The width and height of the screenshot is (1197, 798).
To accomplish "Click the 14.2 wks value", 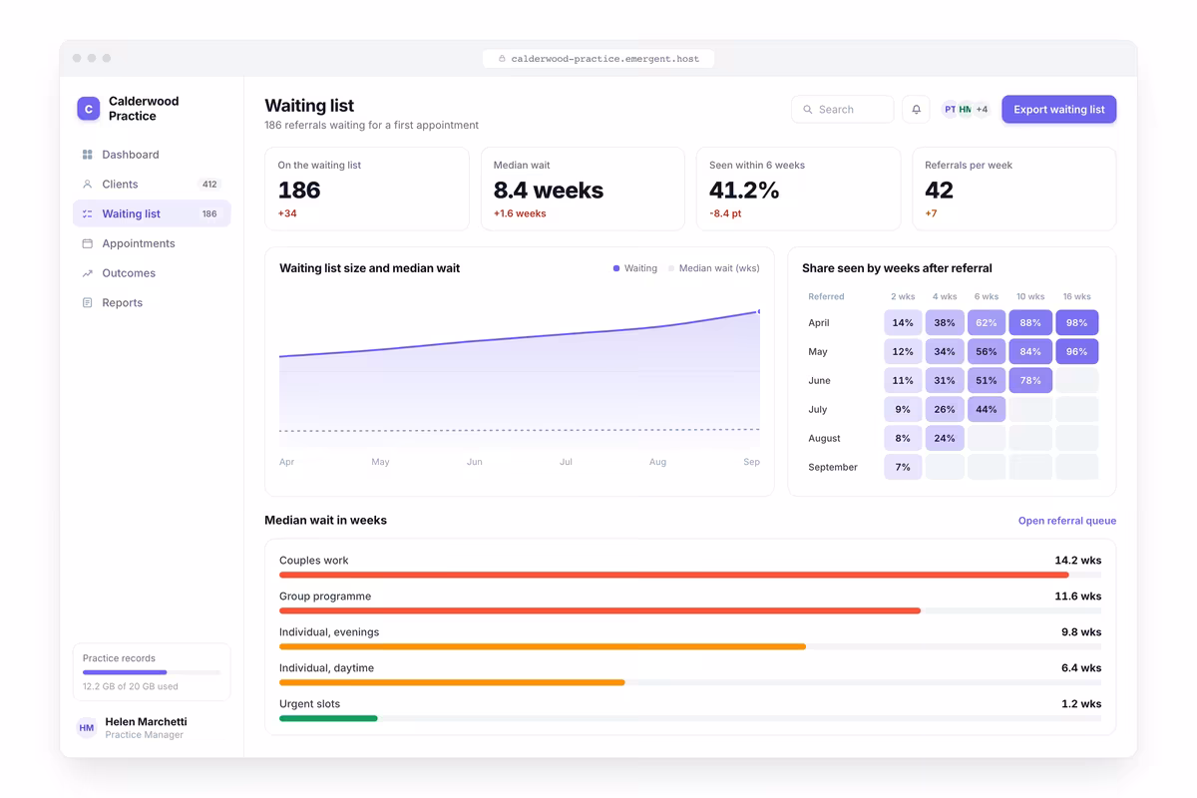I will point(1078,561).
